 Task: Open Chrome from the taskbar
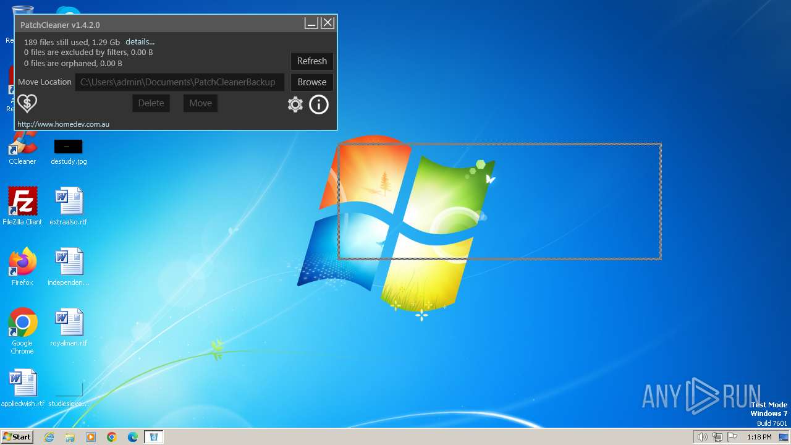pos(112,437)
